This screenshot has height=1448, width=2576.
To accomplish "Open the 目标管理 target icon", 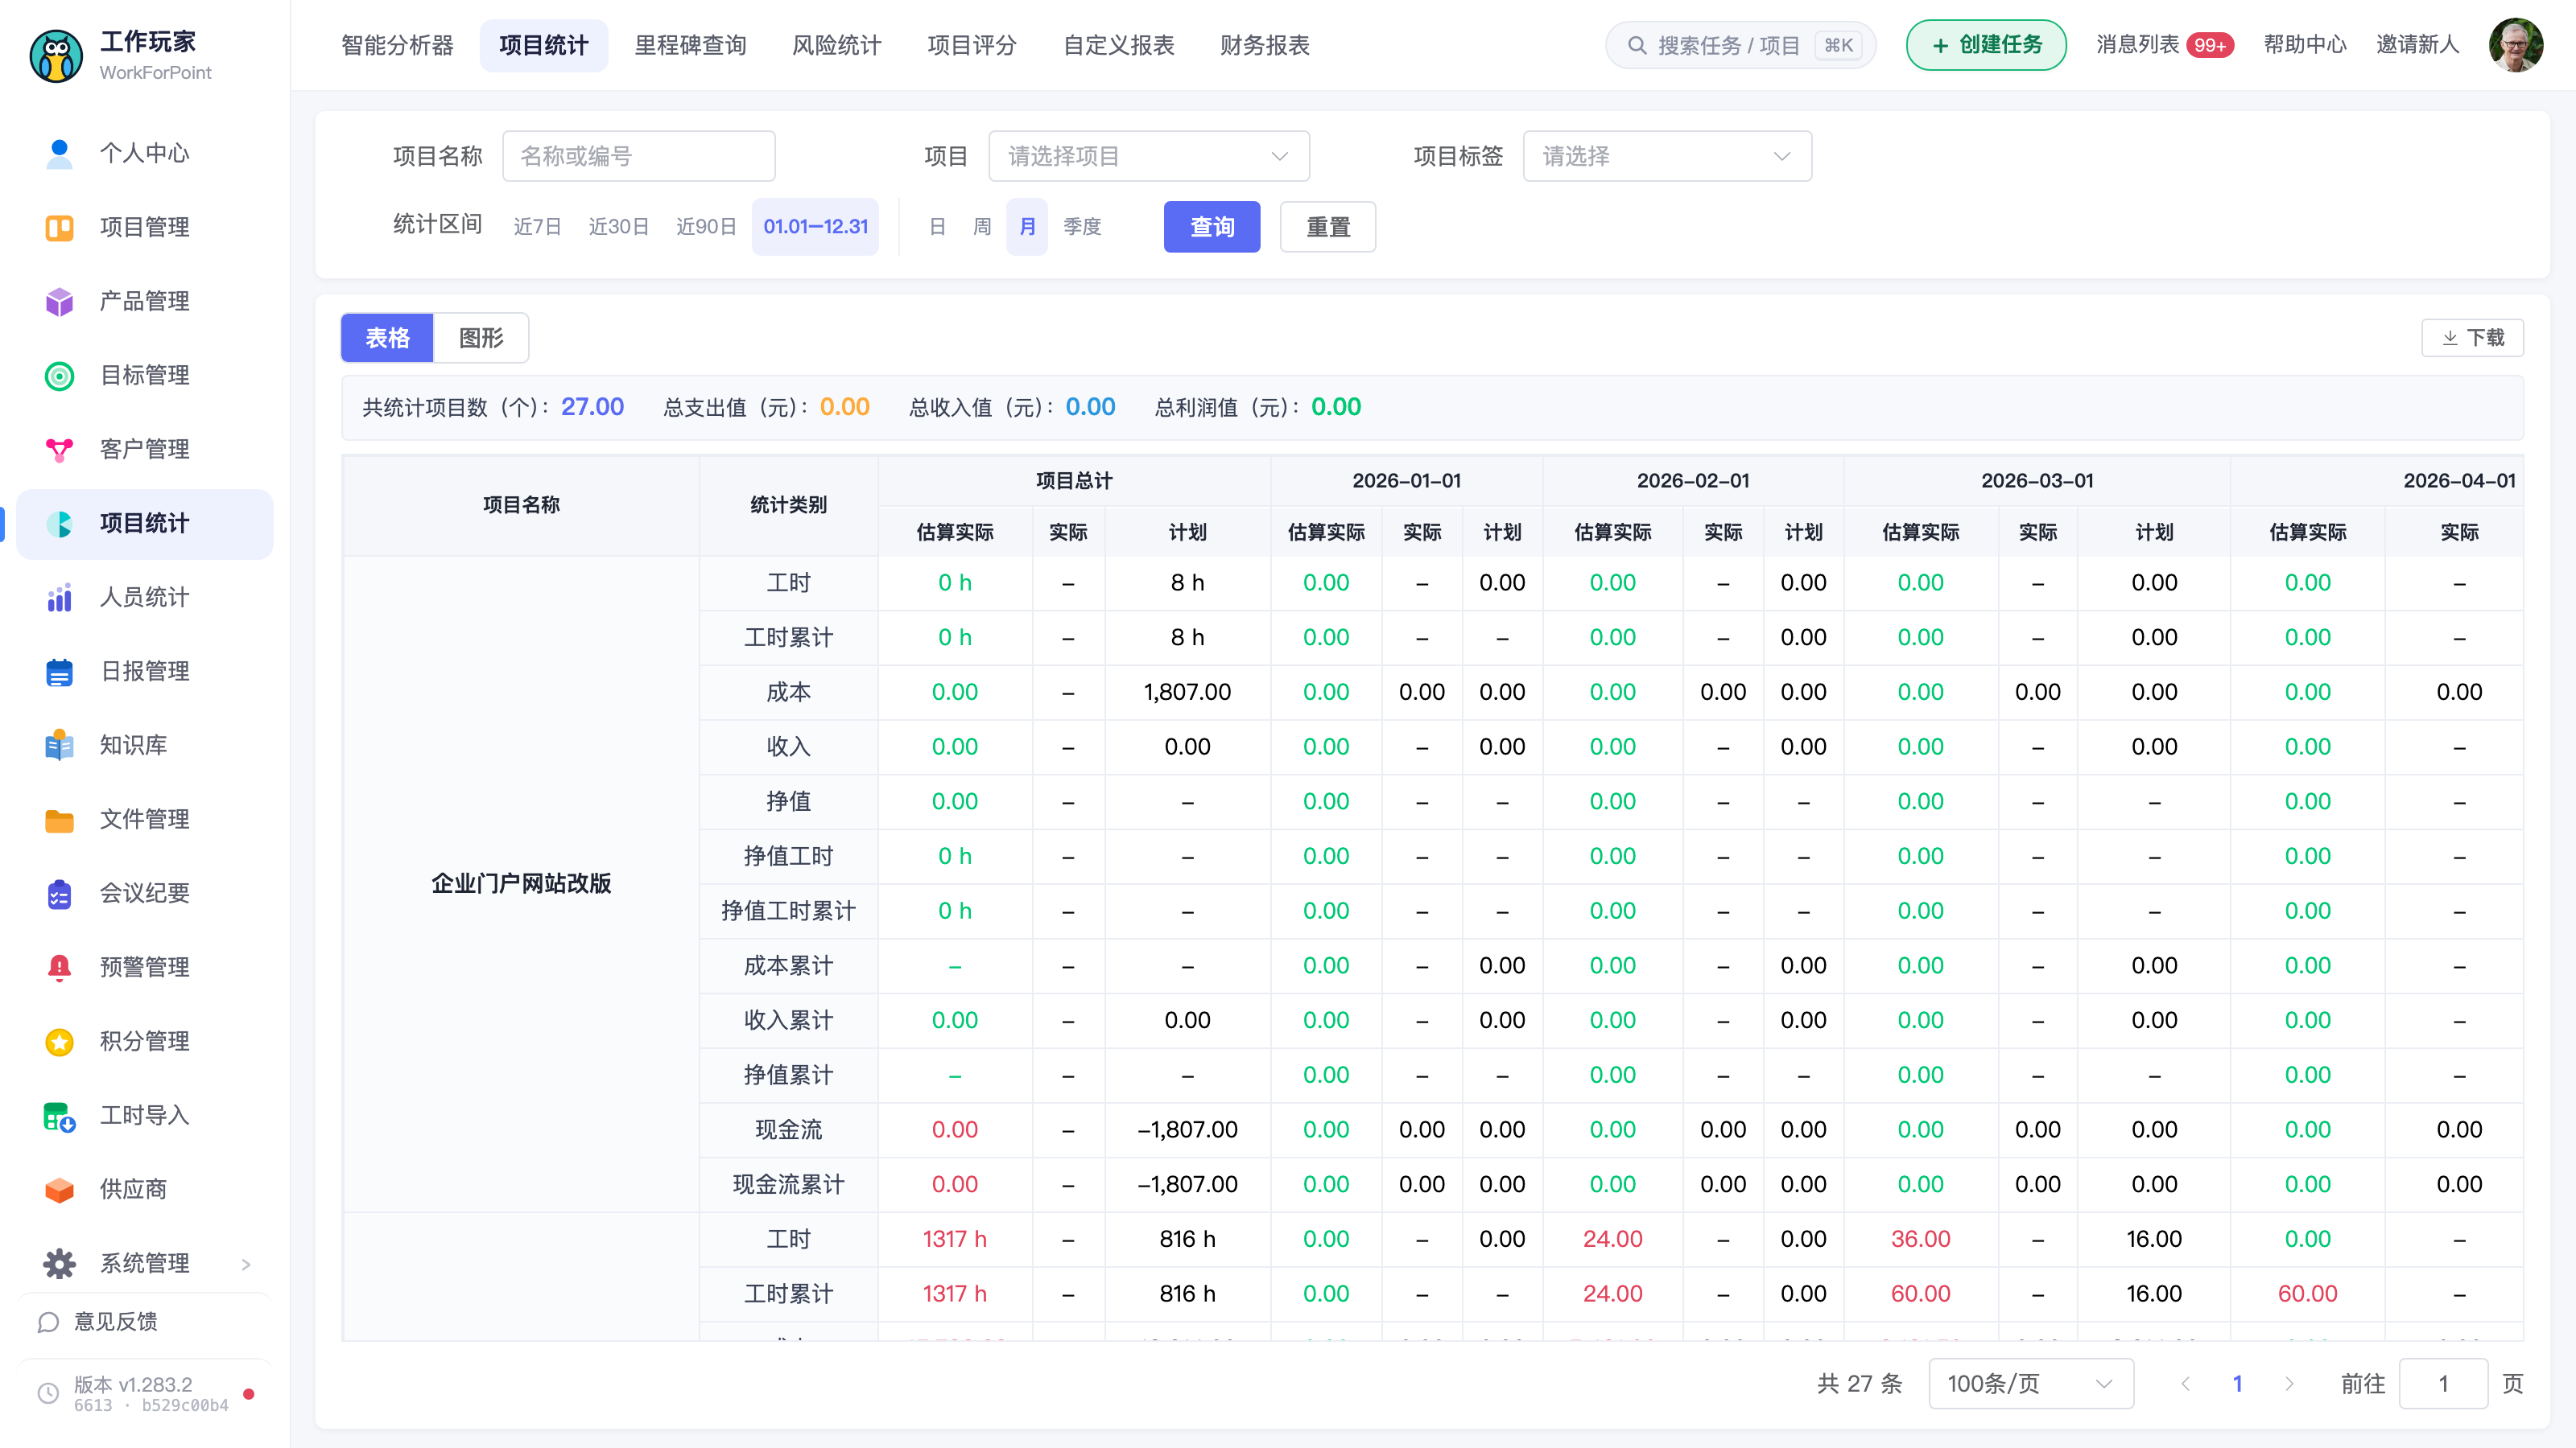I will pos(59,375).
